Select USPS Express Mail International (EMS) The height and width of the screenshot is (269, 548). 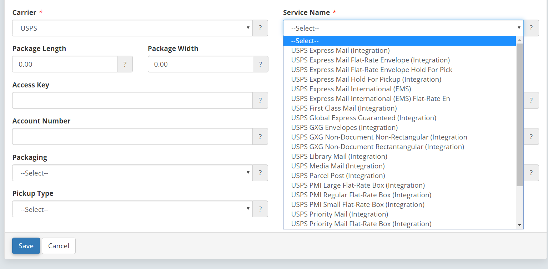pos(400,89)
